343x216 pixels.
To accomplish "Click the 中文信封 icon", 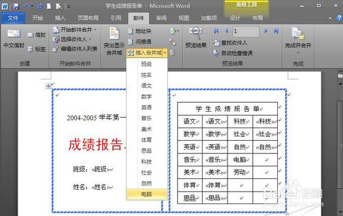I will pos(14,38).
